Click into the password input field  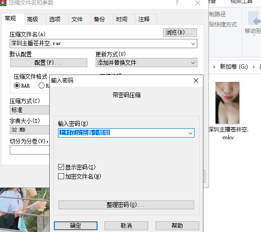[x=123, y=133]
